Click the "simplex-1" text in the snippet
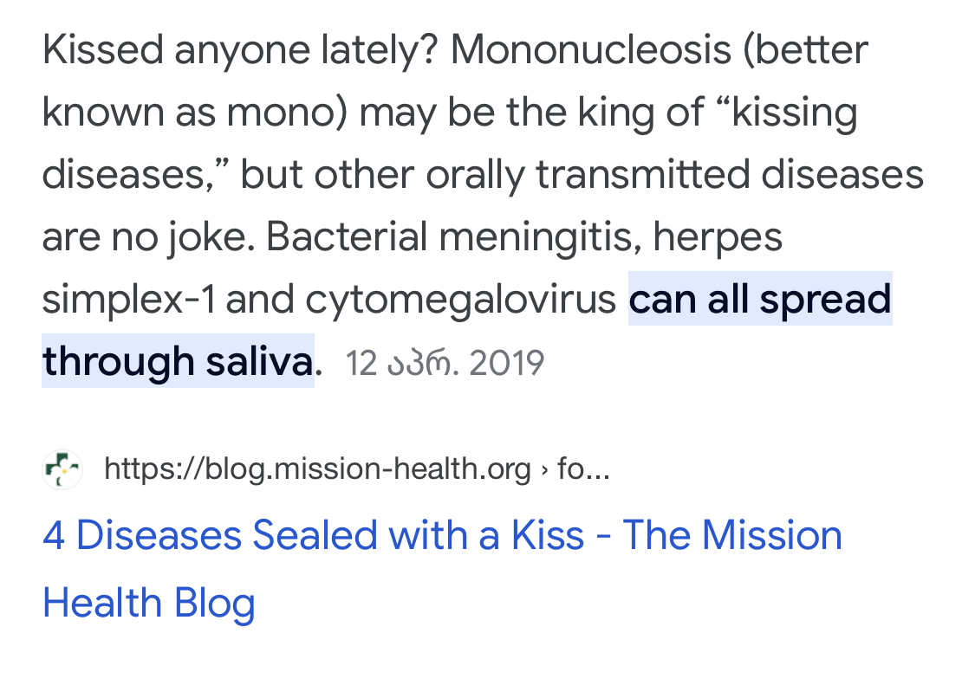975x685 pixels. [x=128, y=300]
